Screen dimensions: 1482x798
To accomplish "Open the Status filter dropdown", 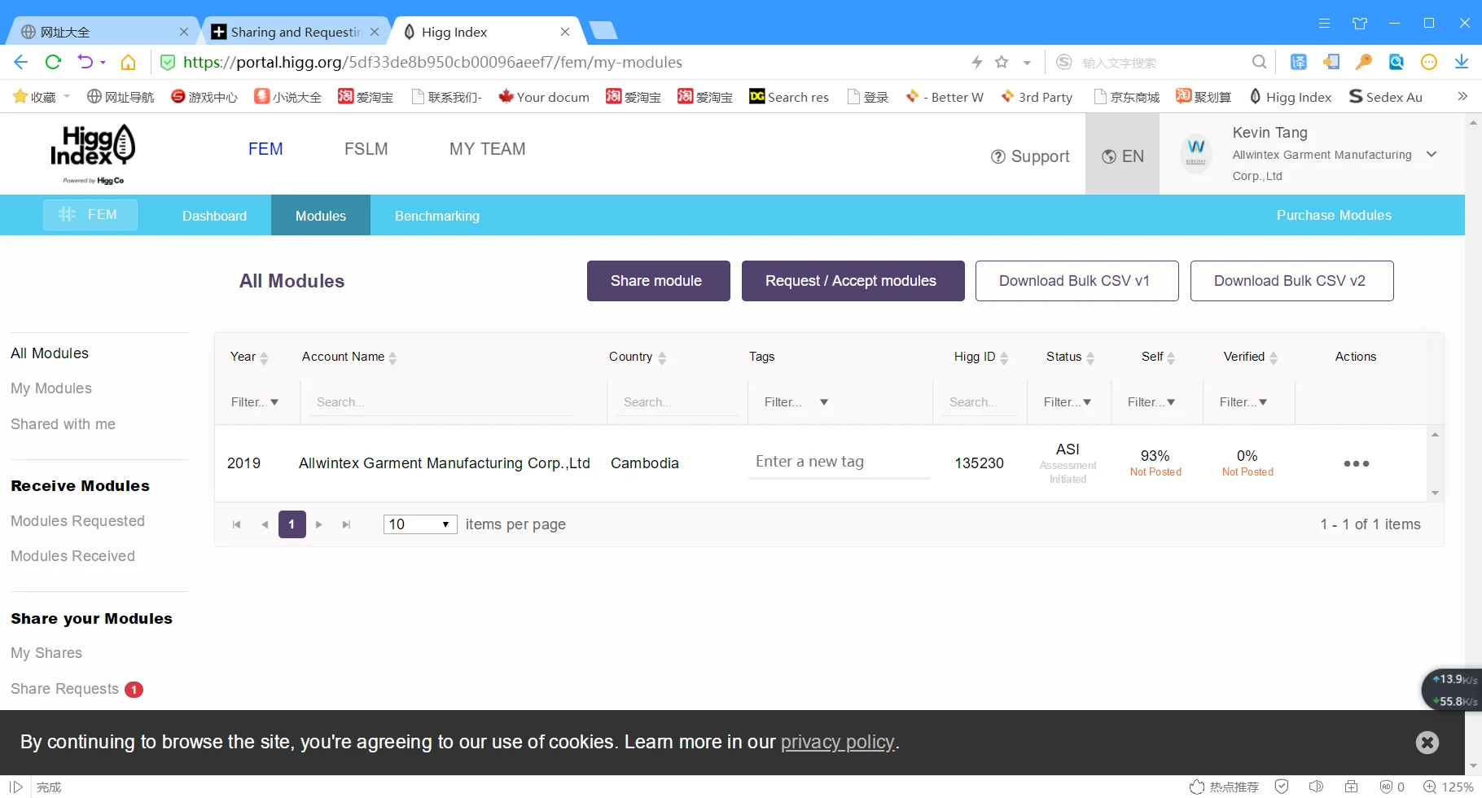I will (1068, 401).
